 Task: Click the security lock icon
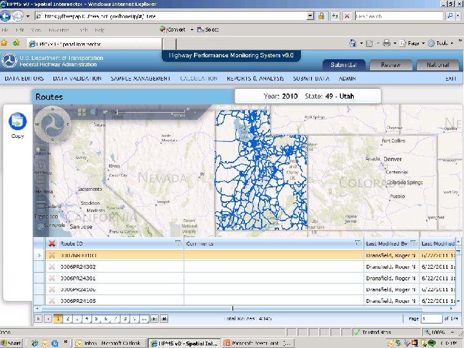point(321,16)
